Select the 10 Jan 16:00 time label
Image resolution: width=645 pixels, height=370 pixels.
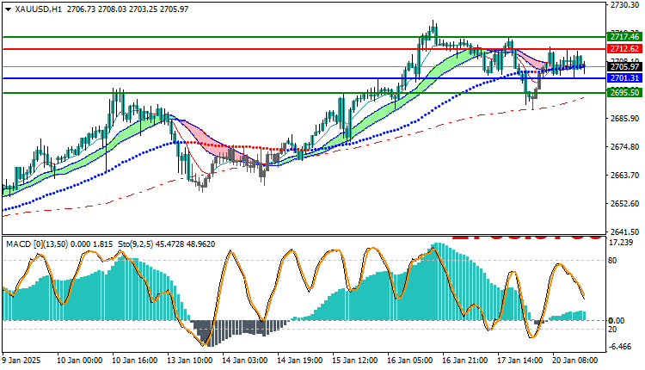tap(134, 361)
